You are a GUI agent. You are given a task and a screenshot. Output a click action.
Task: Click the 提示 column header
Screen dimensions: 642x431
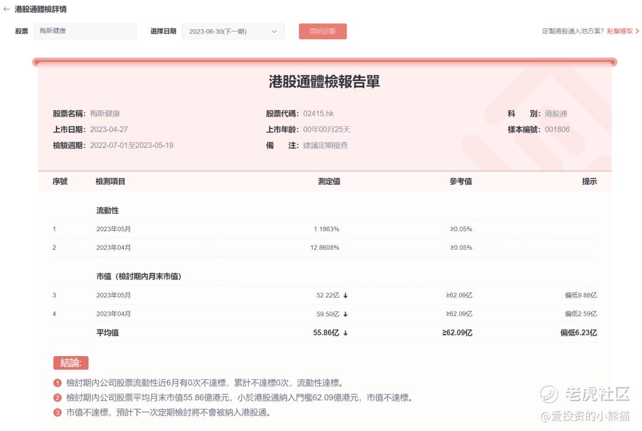[589, 181]
